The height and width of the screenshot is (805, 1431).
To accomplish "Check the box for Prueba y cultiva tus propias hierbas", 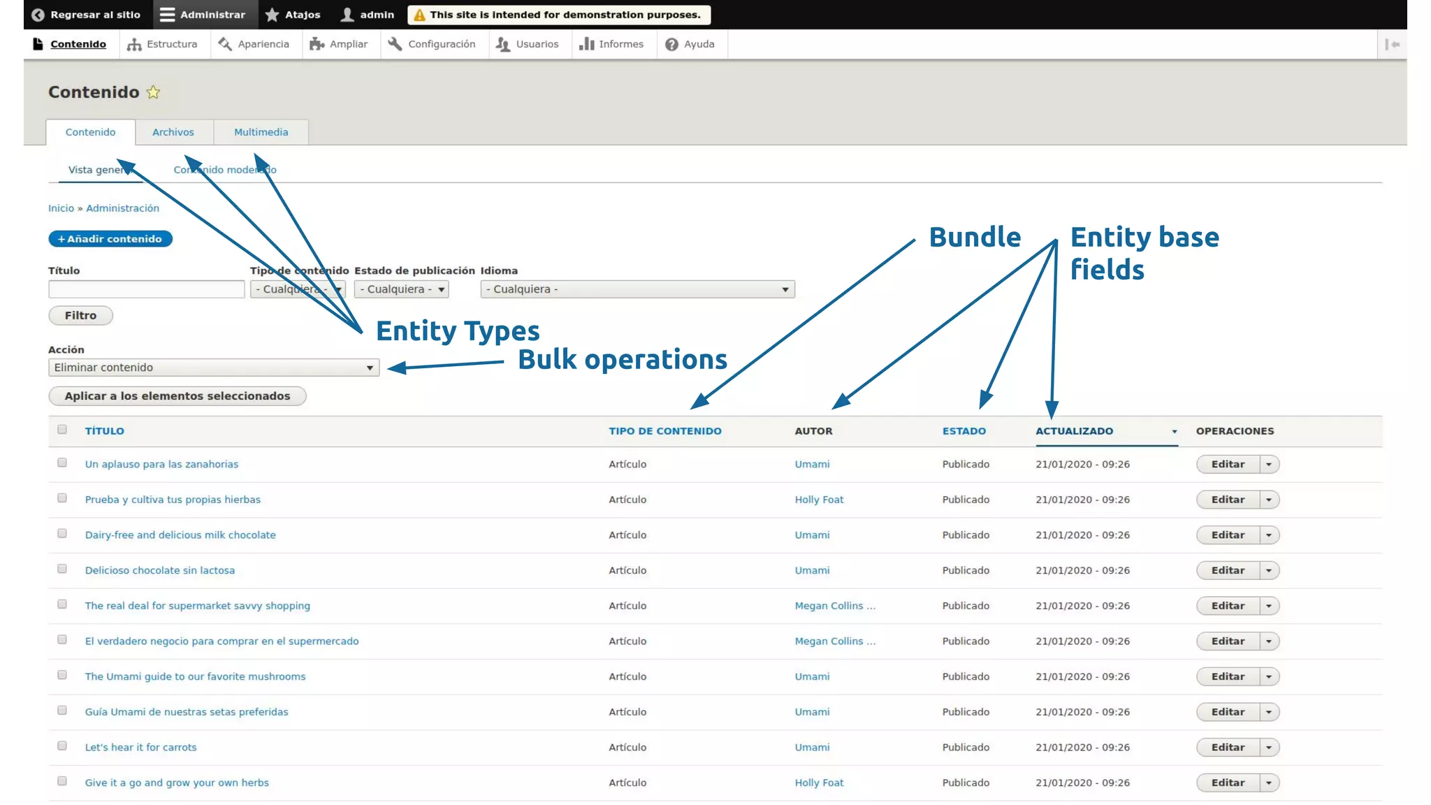I will pyautogui.click(x=62, y=498).
